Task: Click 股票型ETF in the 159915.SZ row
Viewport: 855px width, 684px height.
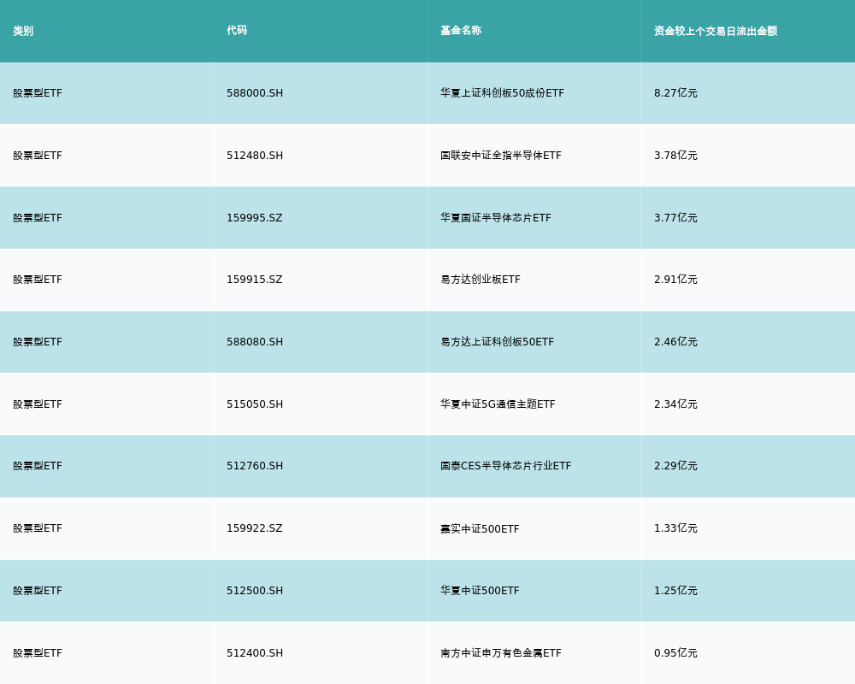Action: click(38, 280)
